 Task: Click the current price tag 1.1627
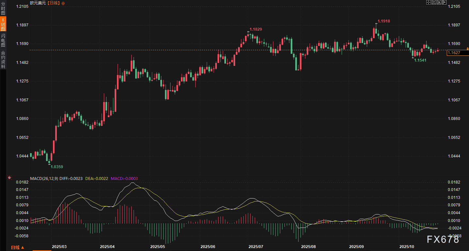pyautogui.click(x=454, y=52)
